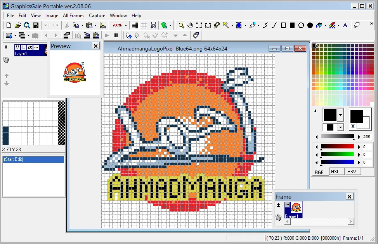
Task: Swap colors using X under color boxes
Action: [353, 126]
